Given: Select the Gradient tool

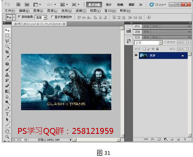Looking at the screenshot, I should pos(7,91).
